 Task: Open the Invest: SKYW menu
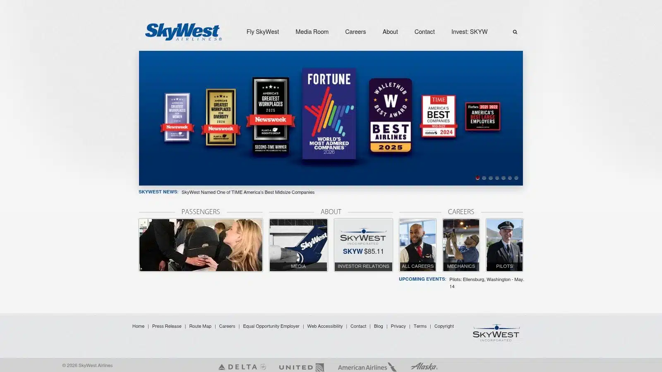pyautogui.click(x=469, y=32)
